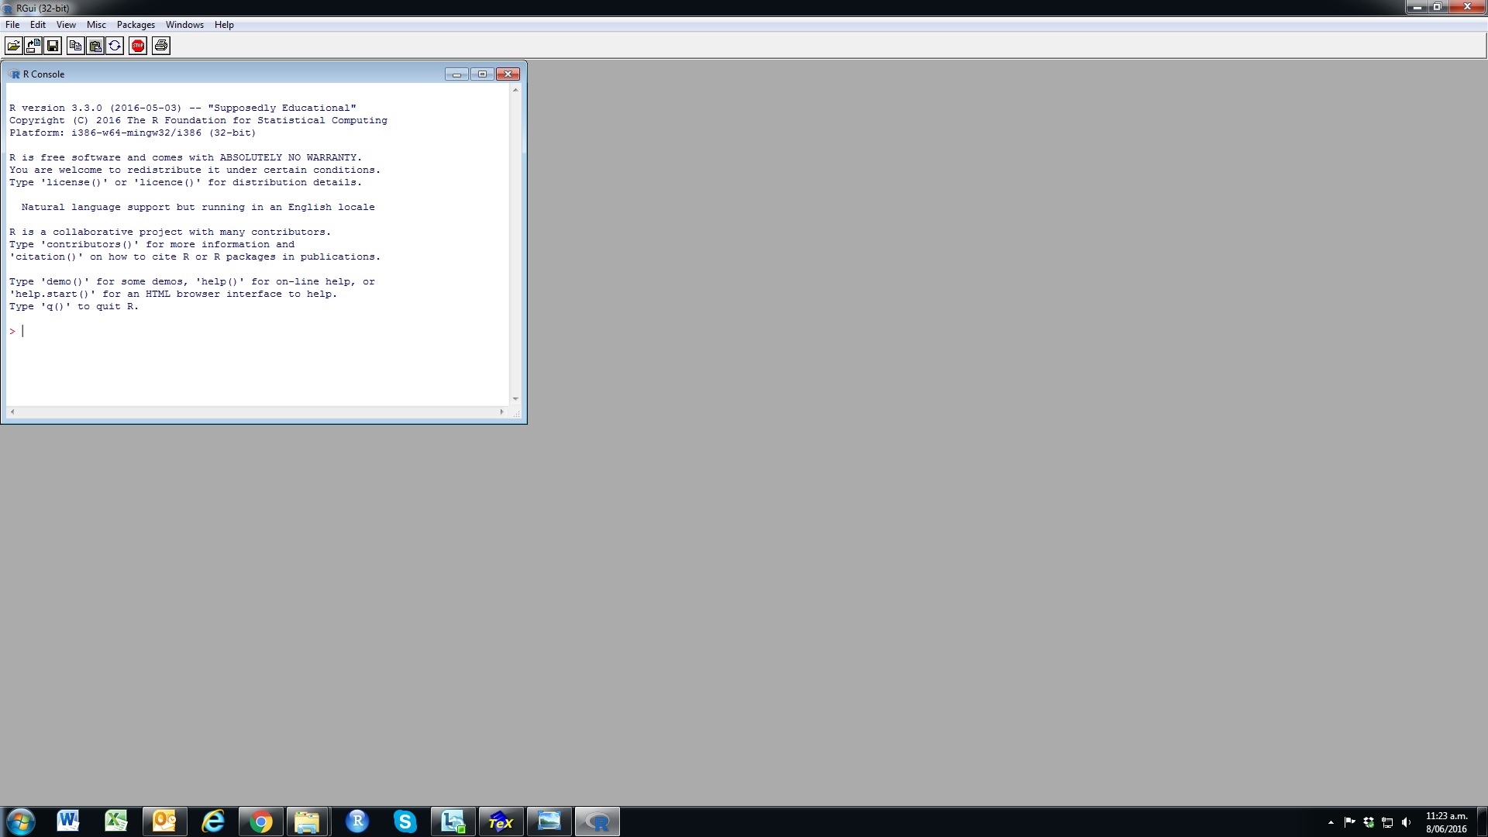
Task: Click the volume speaker tray icon
Action: click(x=1406, y=822)
